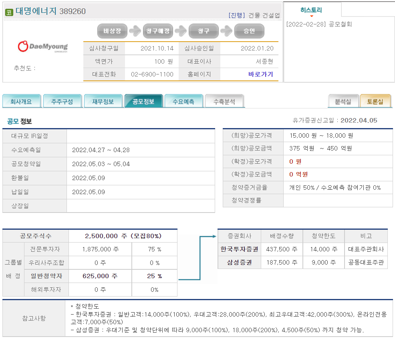The image size is (395, 339).
Task: Switch to the 수축분석 tab
Action: [x=224, y=101]
